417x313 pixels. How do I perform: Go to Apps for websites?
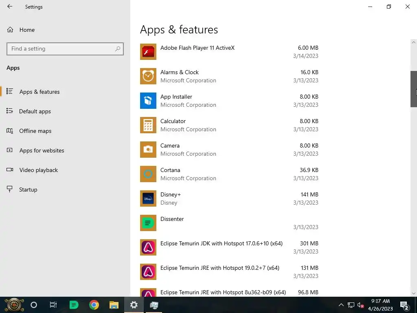(42, 150)
